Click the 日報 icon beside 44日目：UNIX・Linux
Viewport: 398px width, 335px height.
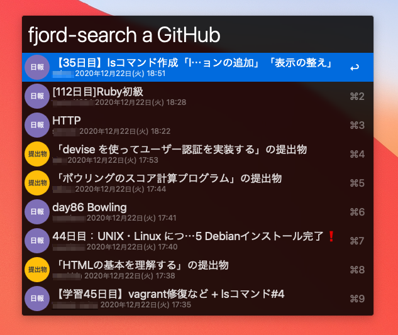pyautogui.click(x=37, y=241)
